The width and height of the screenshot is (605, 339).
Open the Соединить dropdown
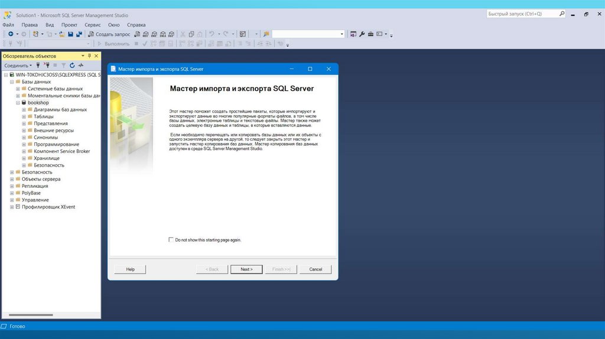point(18,65)
